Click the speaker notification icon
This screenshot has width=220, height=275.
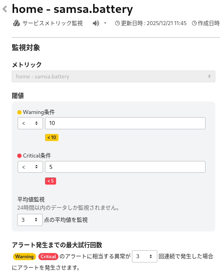click(x=96, y=23)
